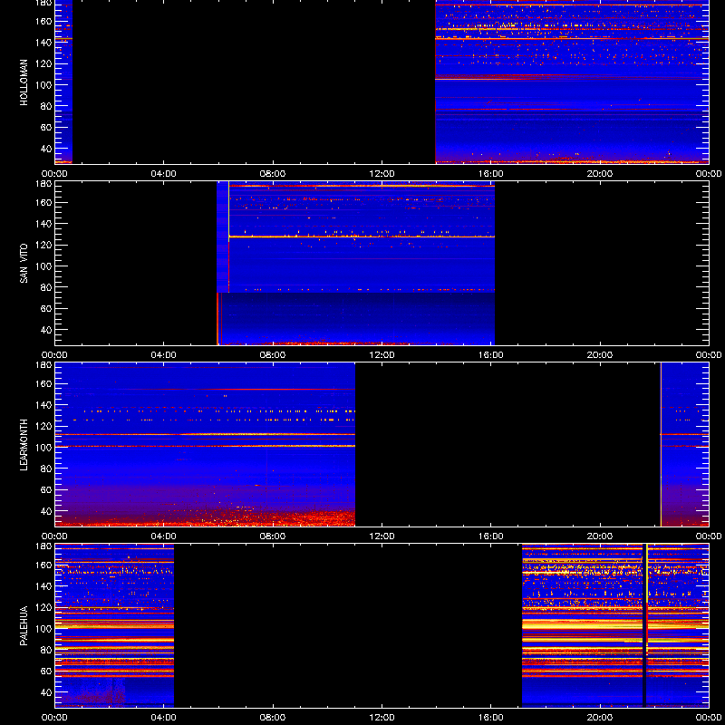Click 04:00 tick label under Palehua panel
Viewport: 725px width, 725px height.
pyautogui.click(x=164, y=718)
